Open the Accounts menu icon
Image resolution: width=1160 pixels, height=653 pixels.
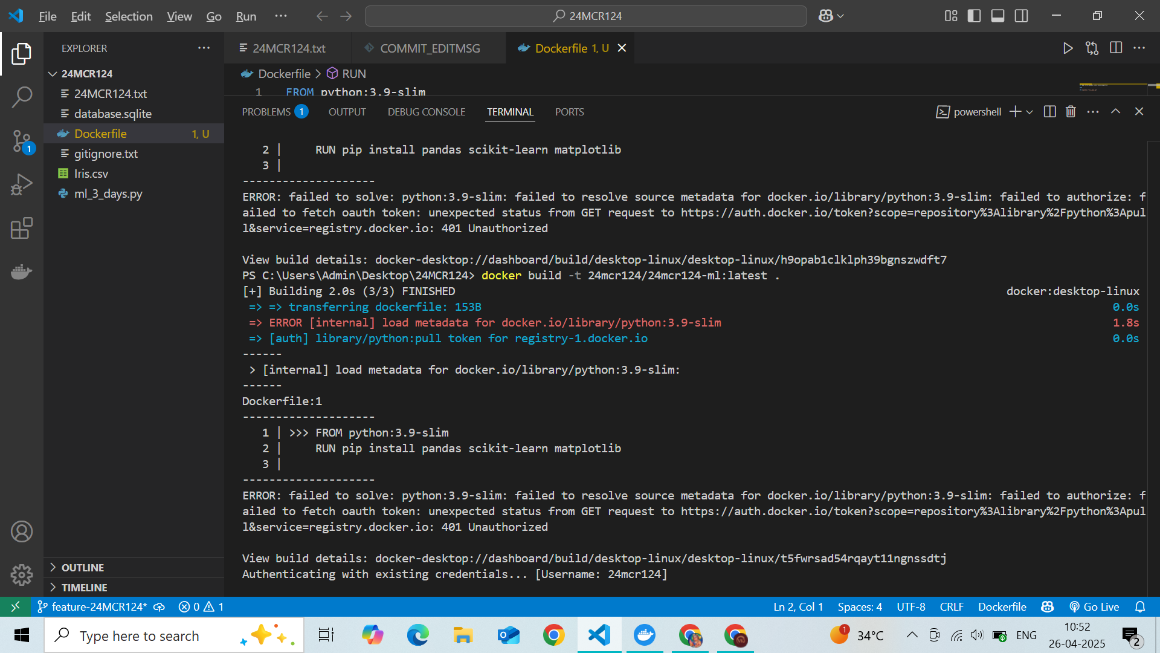pyautogui.click(x=22, y=531)
